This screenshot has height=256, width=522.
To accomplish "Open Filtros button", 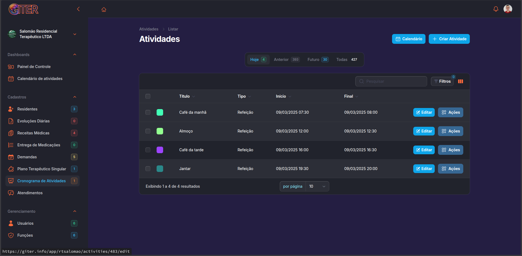I will (x=442, y=81).
